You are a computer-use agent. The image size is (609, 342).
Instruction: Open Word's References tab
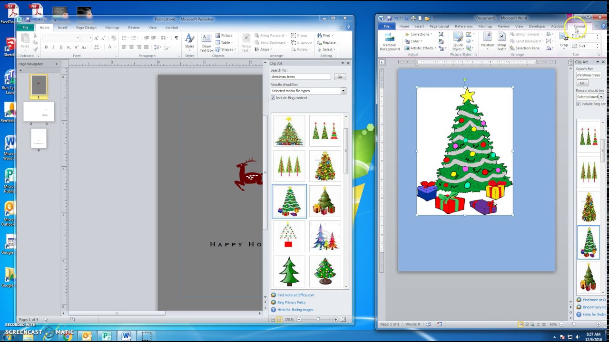pyautogui.click(x=464, y=27)
